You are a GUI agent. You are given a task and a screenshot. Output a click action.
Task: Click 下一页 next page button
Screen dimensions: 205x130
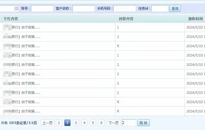pos(113,123)
